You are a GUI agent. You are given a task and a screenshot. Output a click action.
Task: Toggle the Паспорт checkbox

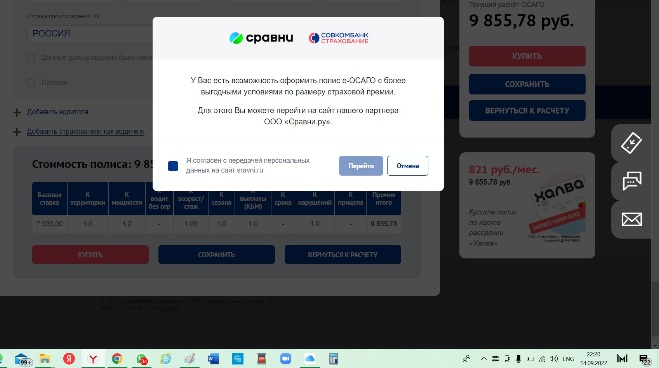pyautogui.click(x=31, y=83)
